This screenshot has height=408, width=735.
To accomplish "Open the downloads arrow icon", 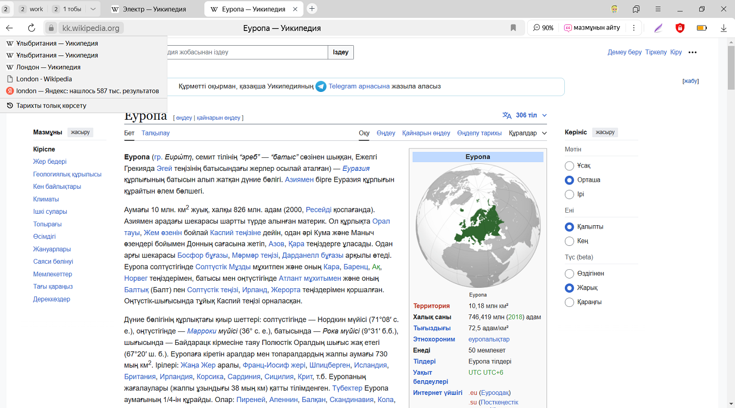I will (x=724, y=28).
